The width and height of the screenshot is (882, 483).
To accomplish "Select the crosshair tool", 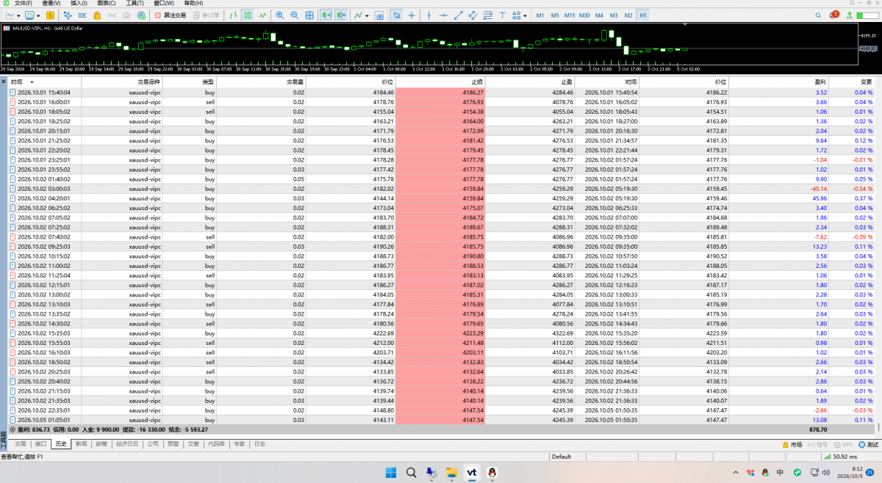I will 412,15.
